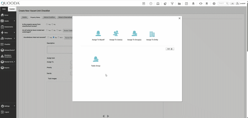Select Yes for external doors locked
The image size is (248, 118).
47,30
